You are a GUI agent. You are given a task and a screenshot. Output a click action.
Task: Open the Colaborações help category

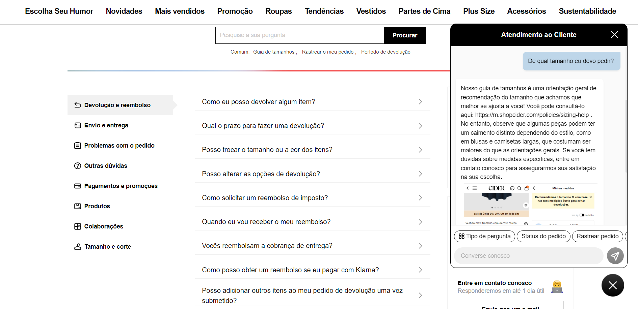103,226
